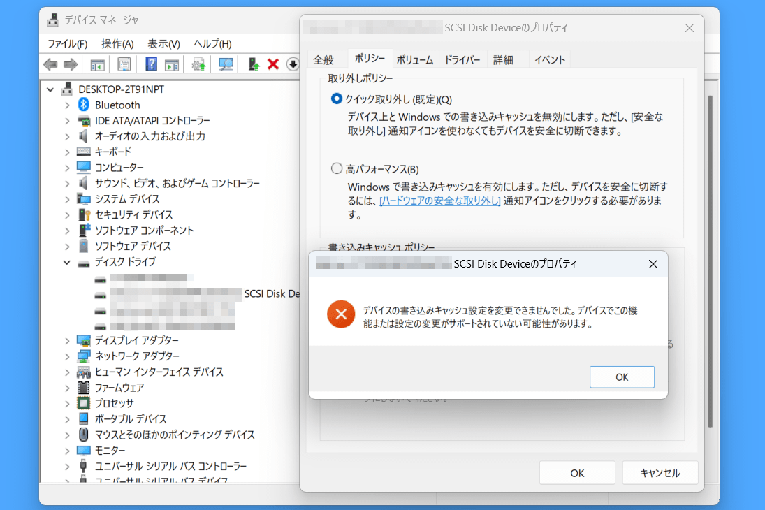Select the ヒューマン インターフェイス デバイス label
The height and width of the screenshot is (510, 765).
tap(159, 372)
